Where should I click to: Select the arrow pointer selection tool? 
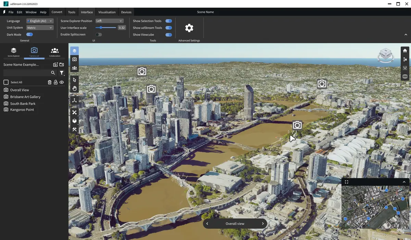point(74,80)
